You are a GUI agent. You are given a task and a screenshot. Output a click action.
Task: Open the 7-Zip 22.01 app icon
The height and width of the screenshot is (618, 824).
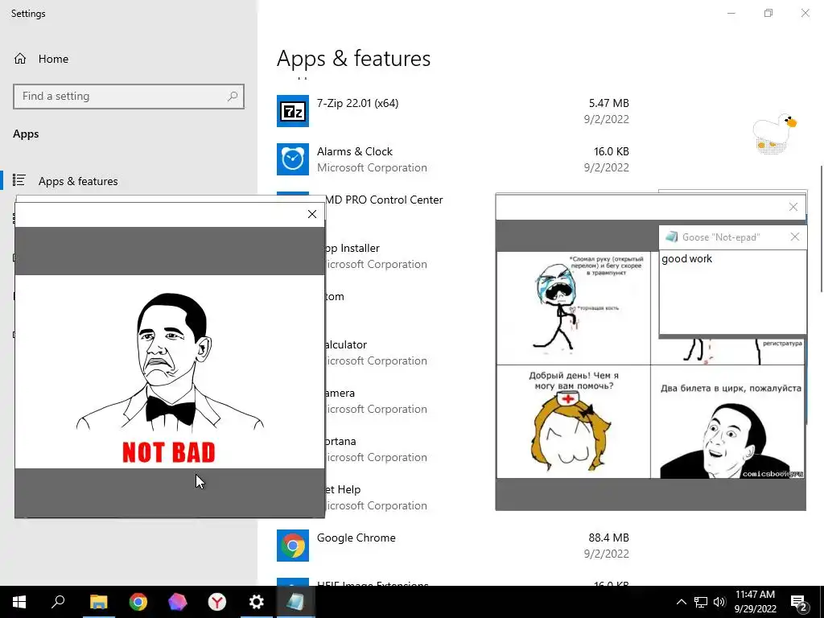click(293, 111)
